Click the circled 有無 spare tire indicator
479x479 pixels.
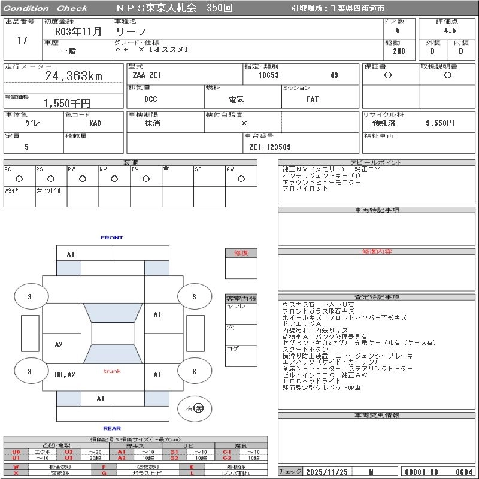(x=195, y=408)
